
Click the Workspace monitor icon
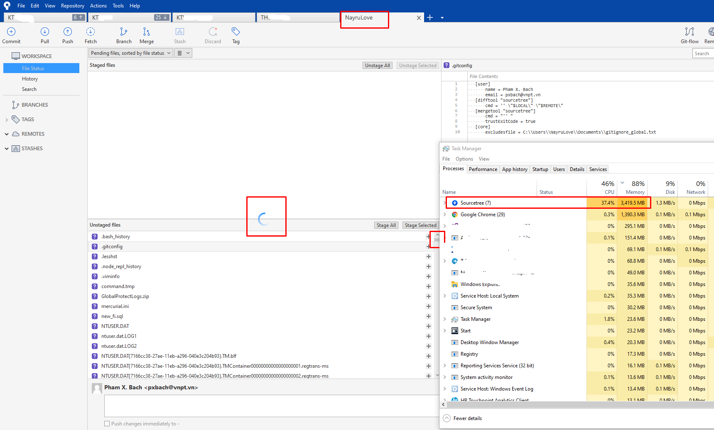coord(15,56)
